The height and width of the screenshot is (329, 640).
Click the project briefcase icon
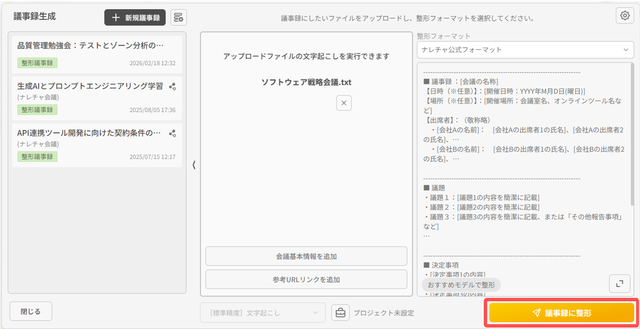[341, 313]
